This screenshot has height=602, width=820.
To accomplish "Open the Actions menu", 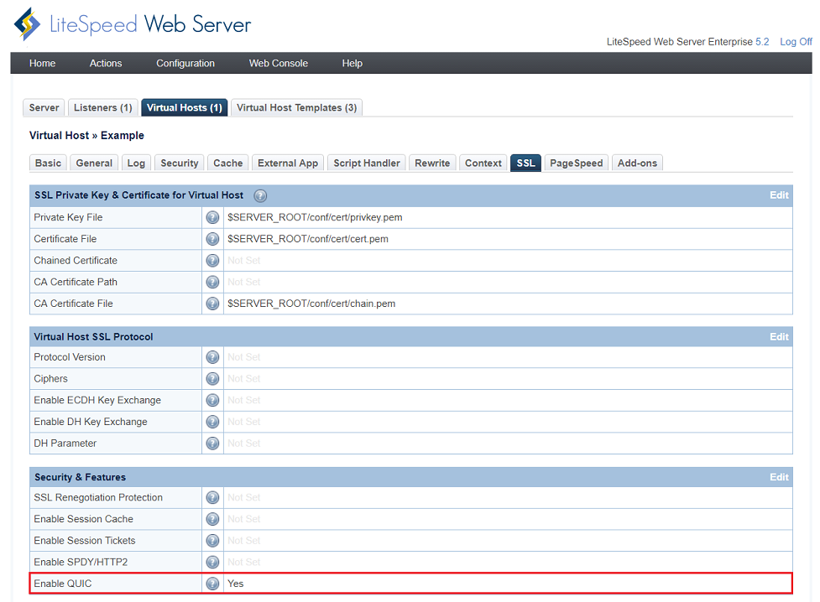I will point(106,63).
